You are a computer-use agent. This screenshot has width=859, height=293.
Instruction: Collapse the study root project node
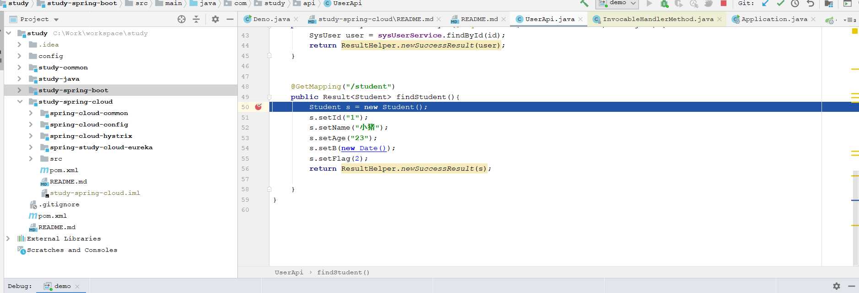[x=9, y=33]
